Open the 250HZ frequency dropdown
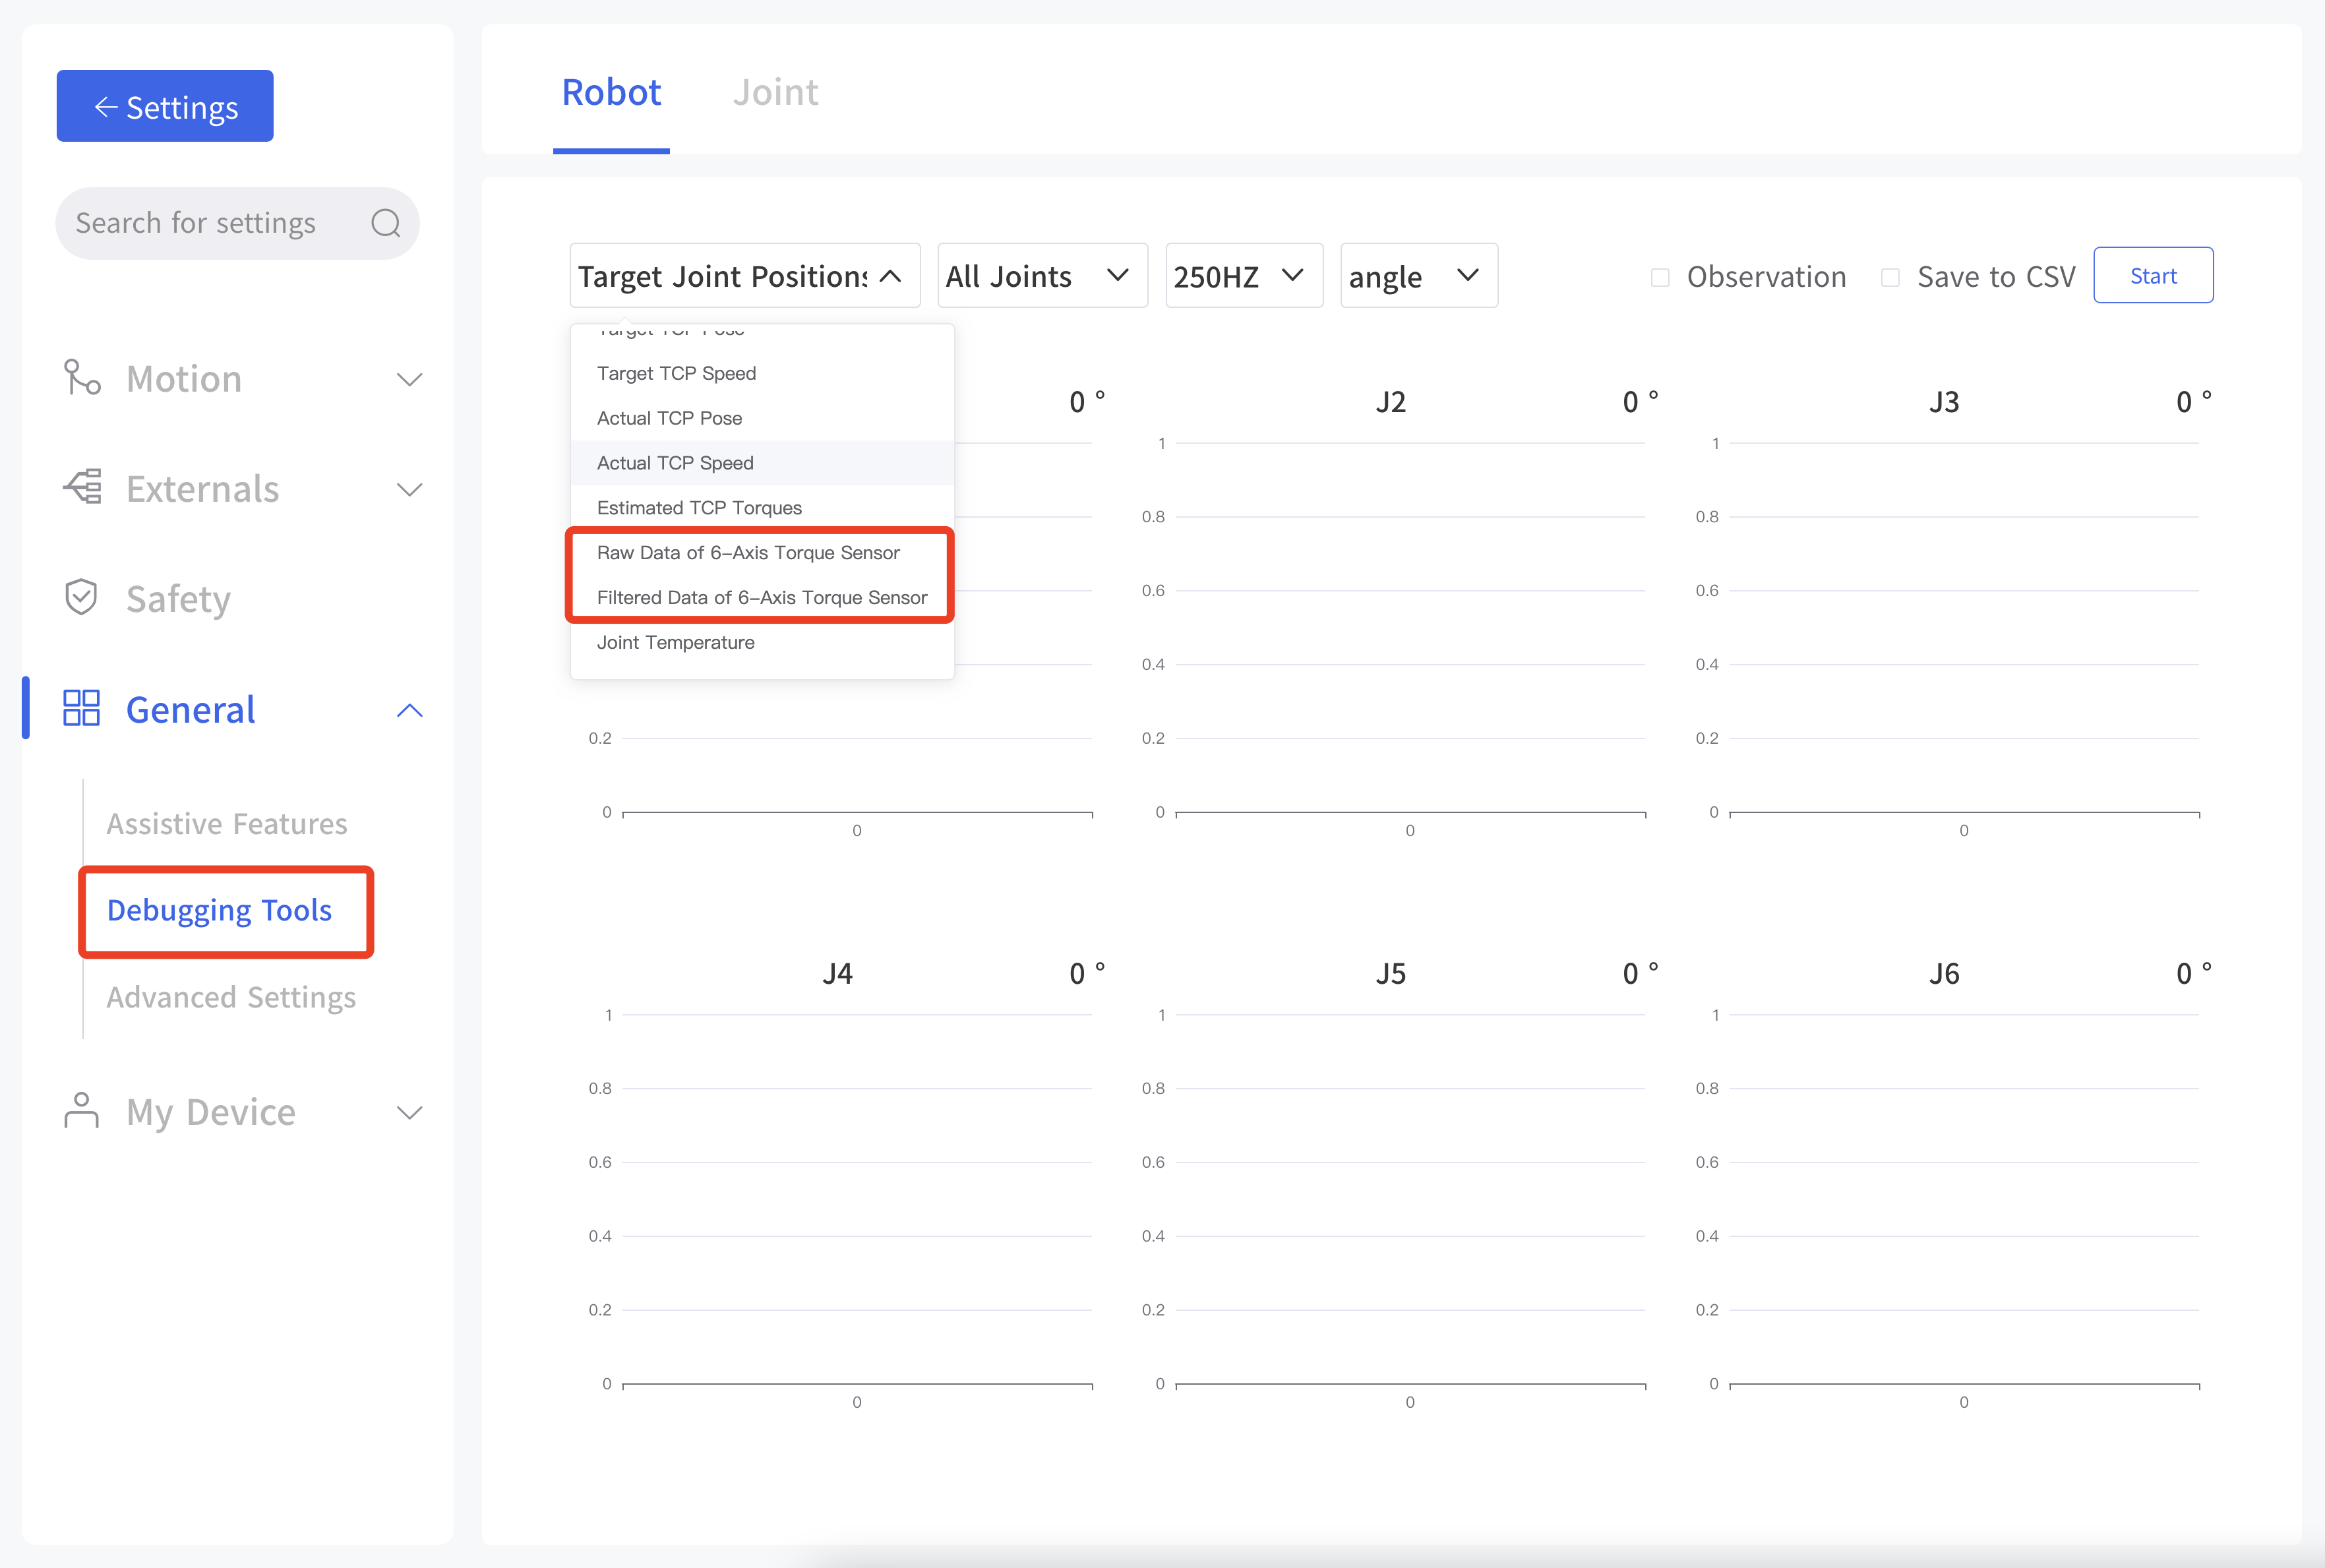Image resolution: width=2325 pixels, height=1568 pixels. [x=1243, y=276]
